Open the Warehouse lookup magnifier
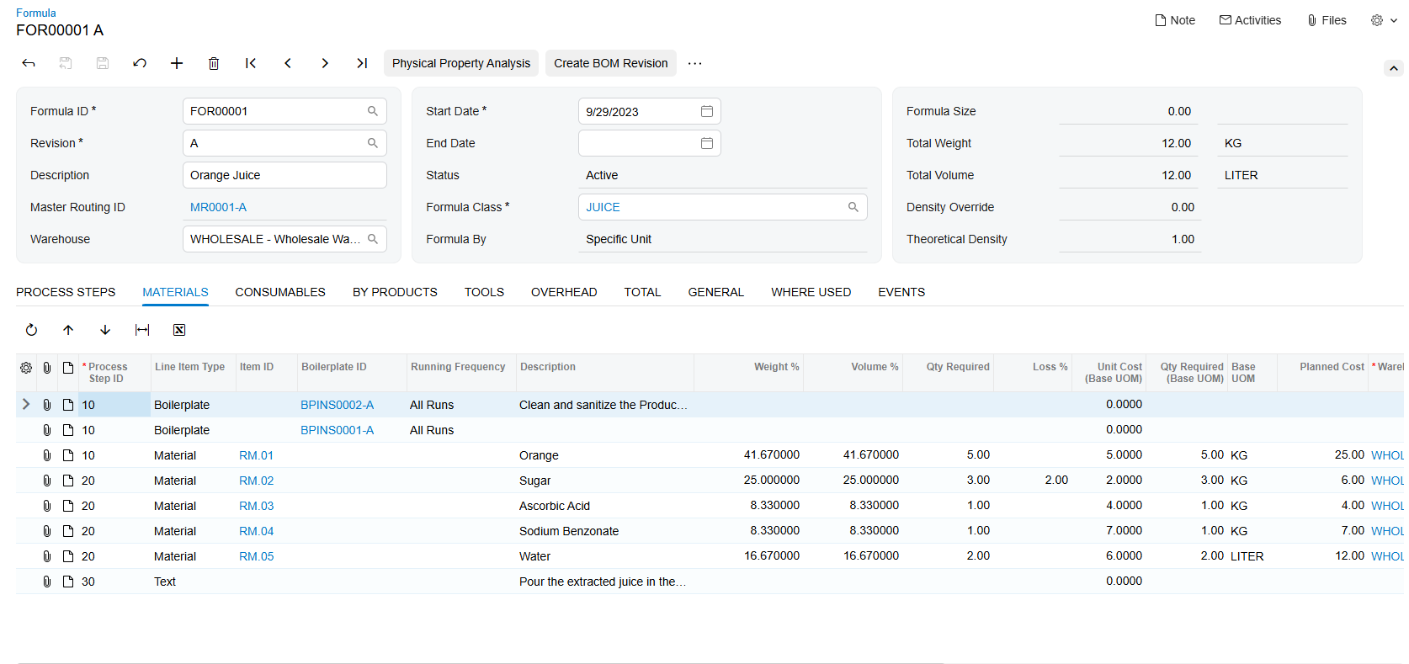The height and width of the screenshot is (664, 1409). 373,239
